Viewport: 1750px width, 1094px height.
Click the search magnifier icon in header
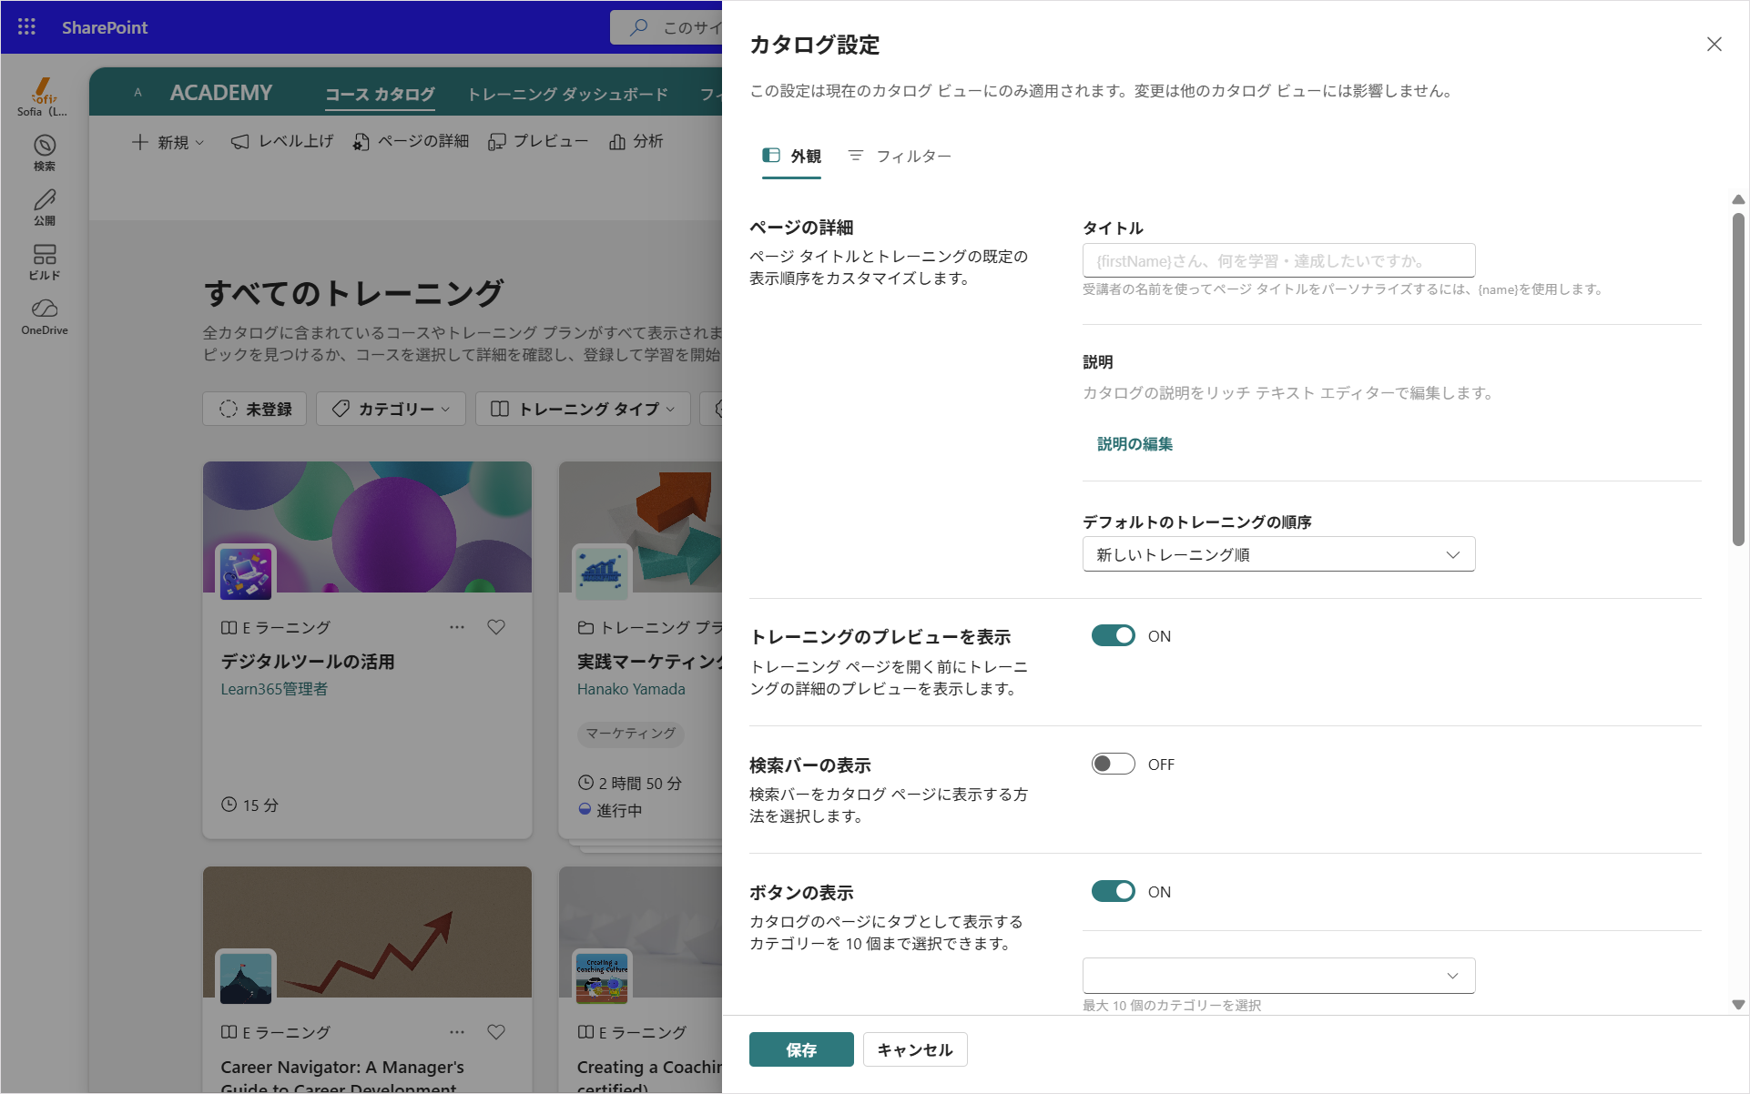point(639,27)
